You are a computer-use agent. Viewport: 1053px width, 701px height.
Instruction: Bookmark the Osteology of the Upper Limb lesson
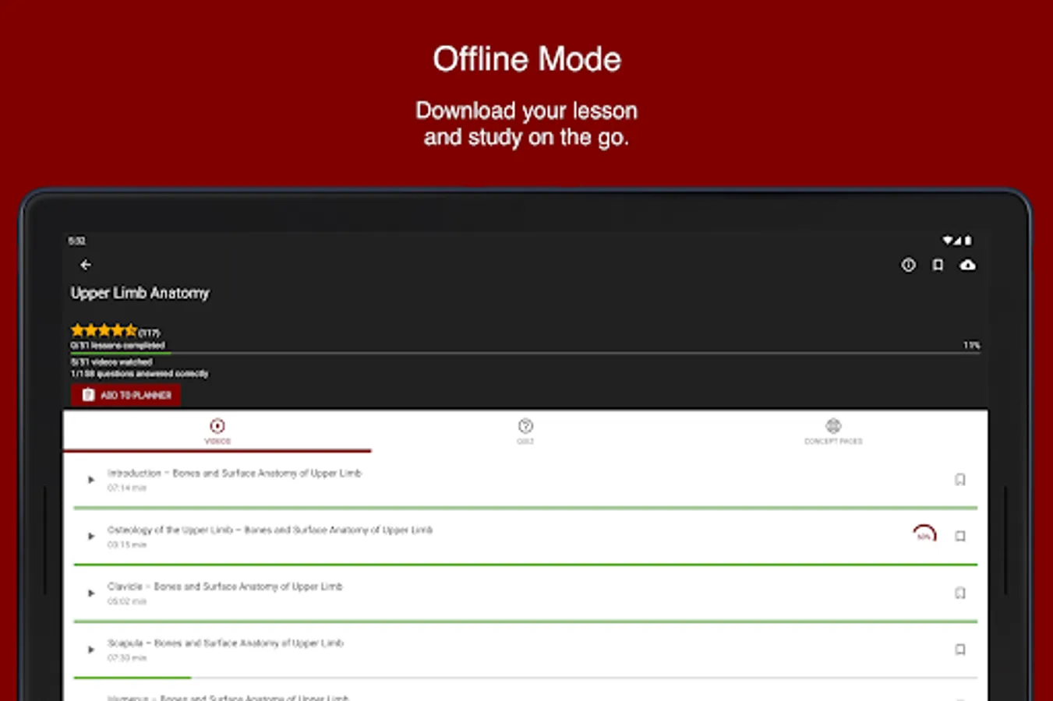pos(960,537)
